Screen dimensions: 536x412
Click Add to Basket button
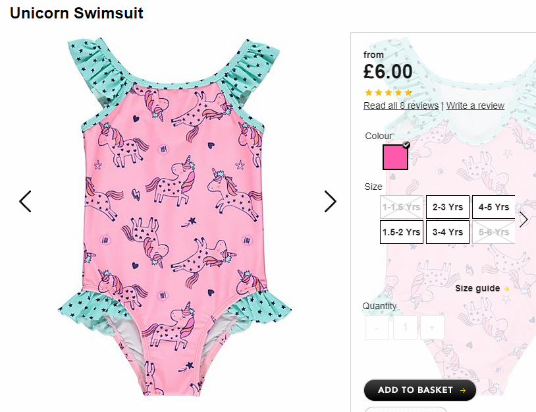tap(419, 390)
